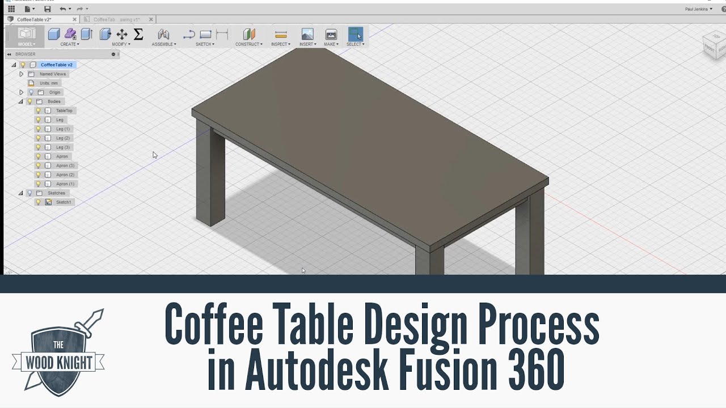Hide the Leg (3) body via bulb

(39, 147)
